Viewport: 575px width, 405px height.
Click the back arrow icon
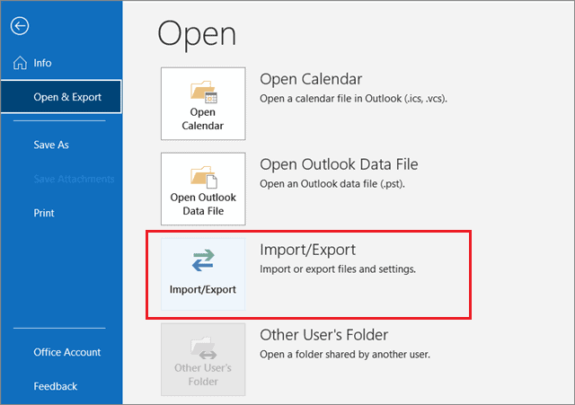[x=20, y=26]
